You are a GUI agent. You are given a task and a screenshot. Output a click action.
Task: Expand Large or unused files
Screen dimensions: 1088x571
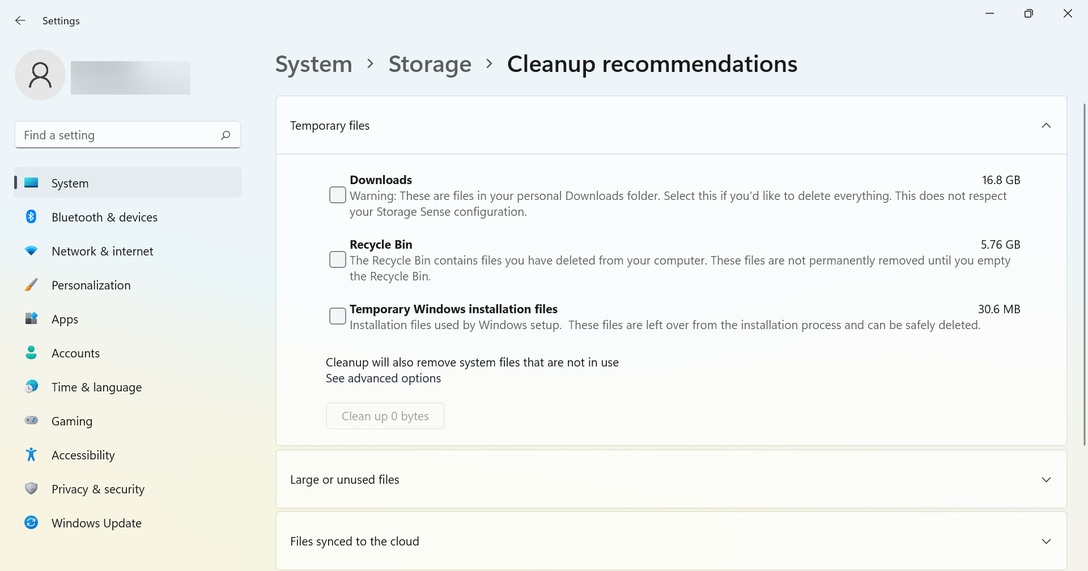coord(671,479)
